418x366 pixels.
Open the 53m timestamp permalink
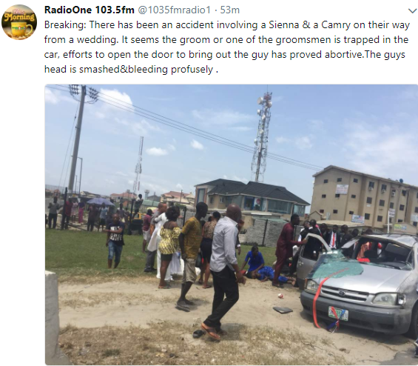click(x=229, y=10)
